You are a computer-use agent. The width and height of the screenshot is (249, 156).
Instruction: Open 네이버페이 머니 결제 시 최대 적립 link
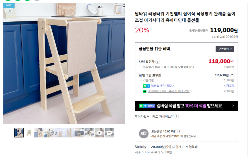tap(170, 91)
